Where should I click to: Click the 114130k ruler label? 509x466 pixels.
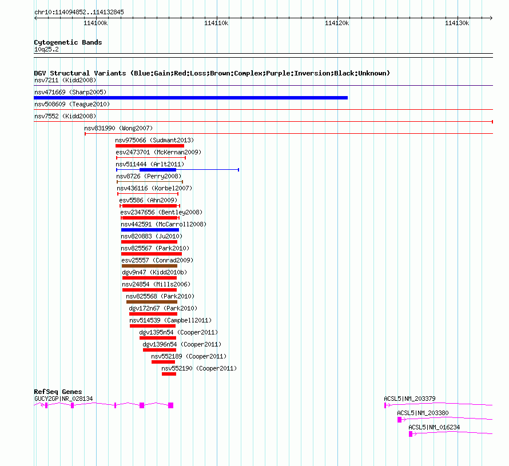457,23
